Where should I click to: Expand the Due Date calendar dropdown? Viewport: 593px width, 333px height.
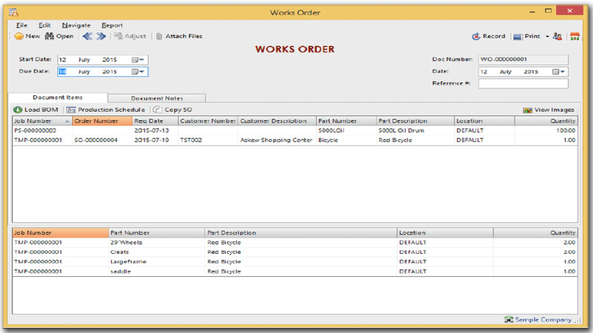[138, 72]
